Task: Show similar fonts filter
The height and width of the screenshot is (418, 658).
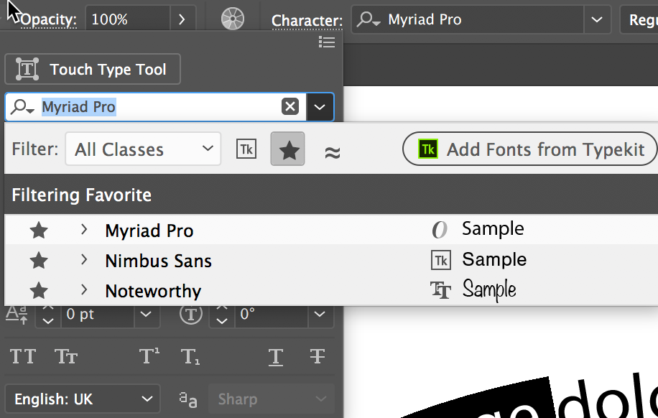Action: [332, 151]
